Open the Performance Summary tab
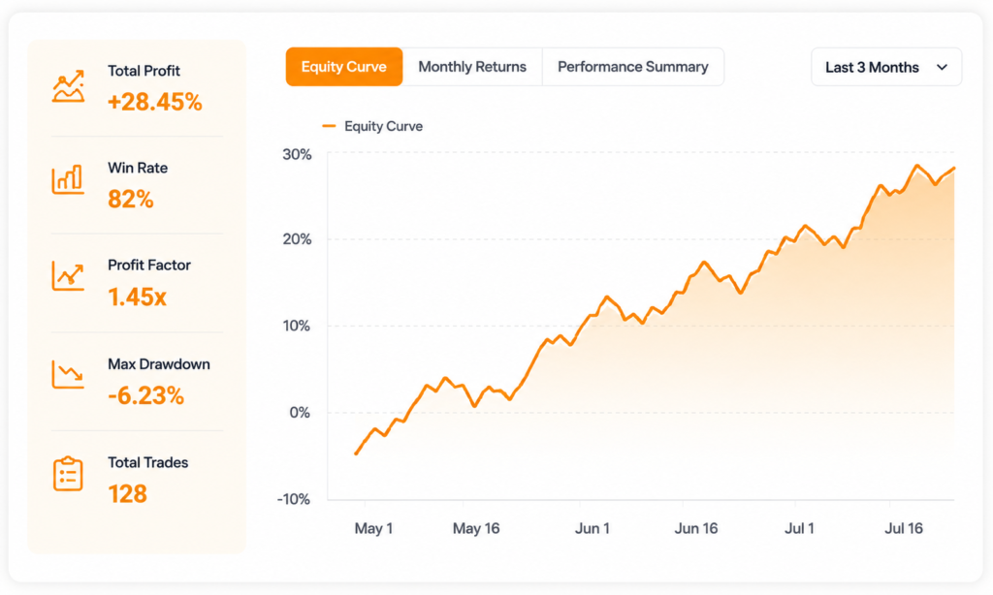Screen dimensions: 993x595 (632, 67)
